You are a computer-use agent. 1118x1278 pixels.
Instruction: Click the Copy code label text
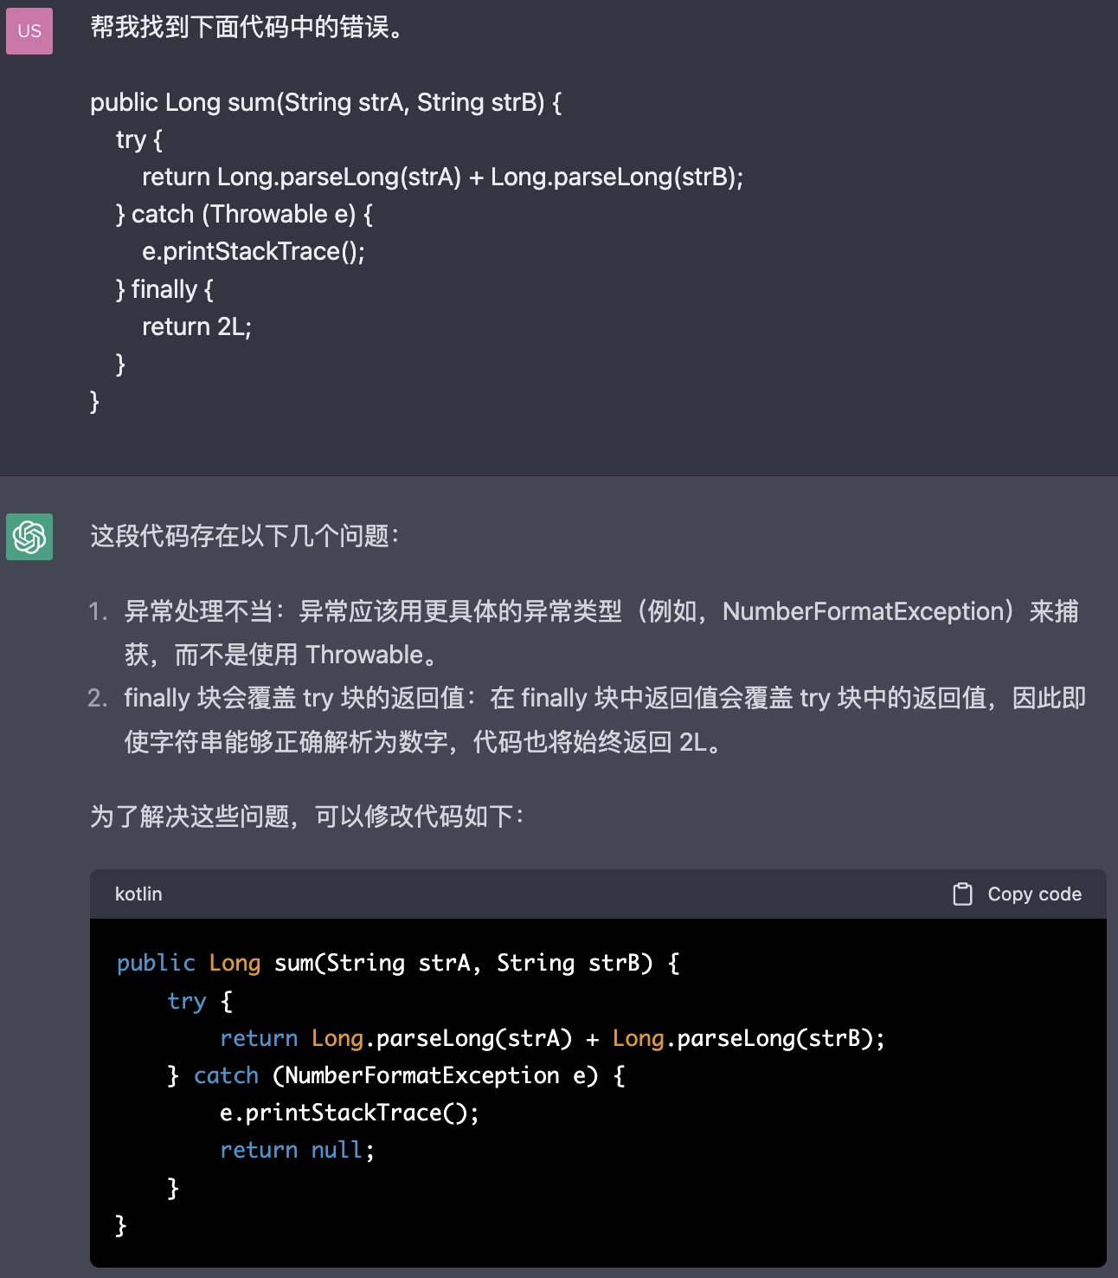tap(1035, 894)
